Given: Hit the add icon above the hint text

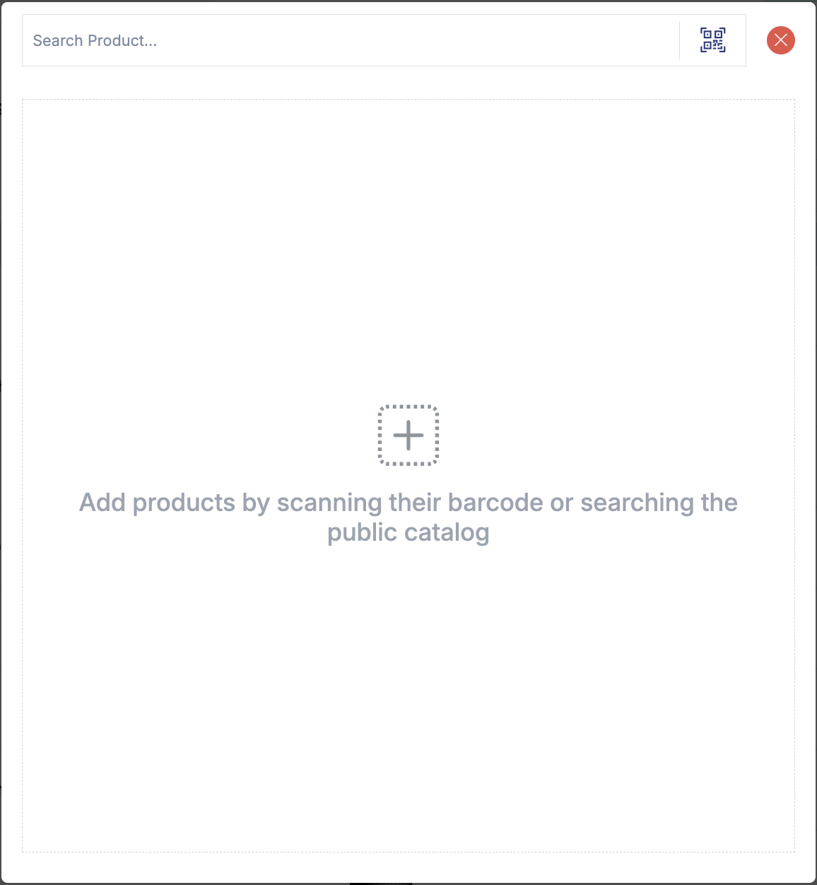Looking at the screenshot, I should coord(408,435).
